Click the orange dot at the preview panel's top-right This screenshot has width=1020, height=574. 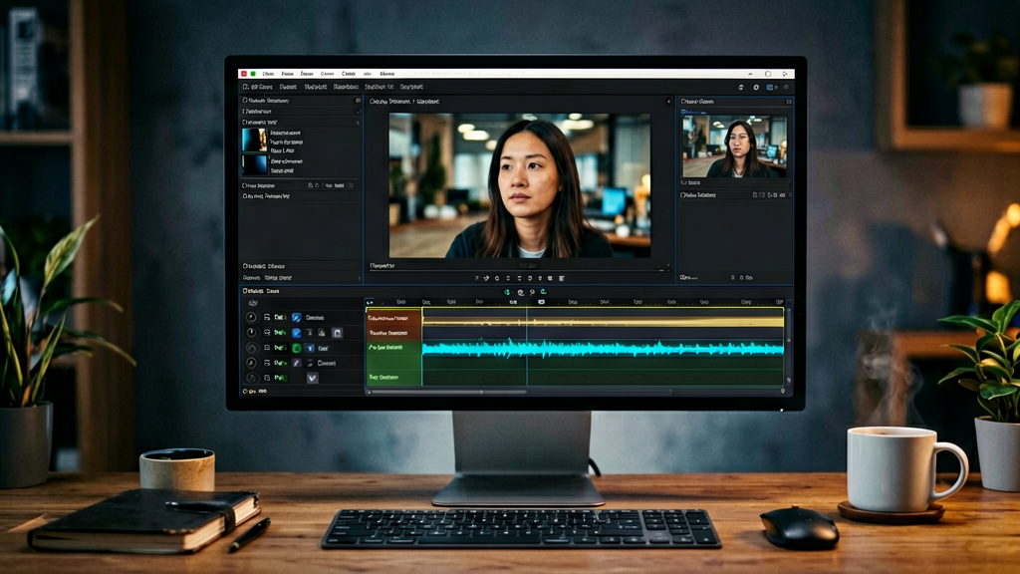668,102
